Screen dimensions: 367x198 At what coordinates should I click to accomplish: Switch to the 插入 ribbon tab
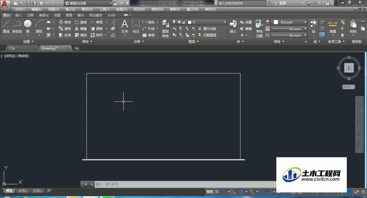(18, 15)
